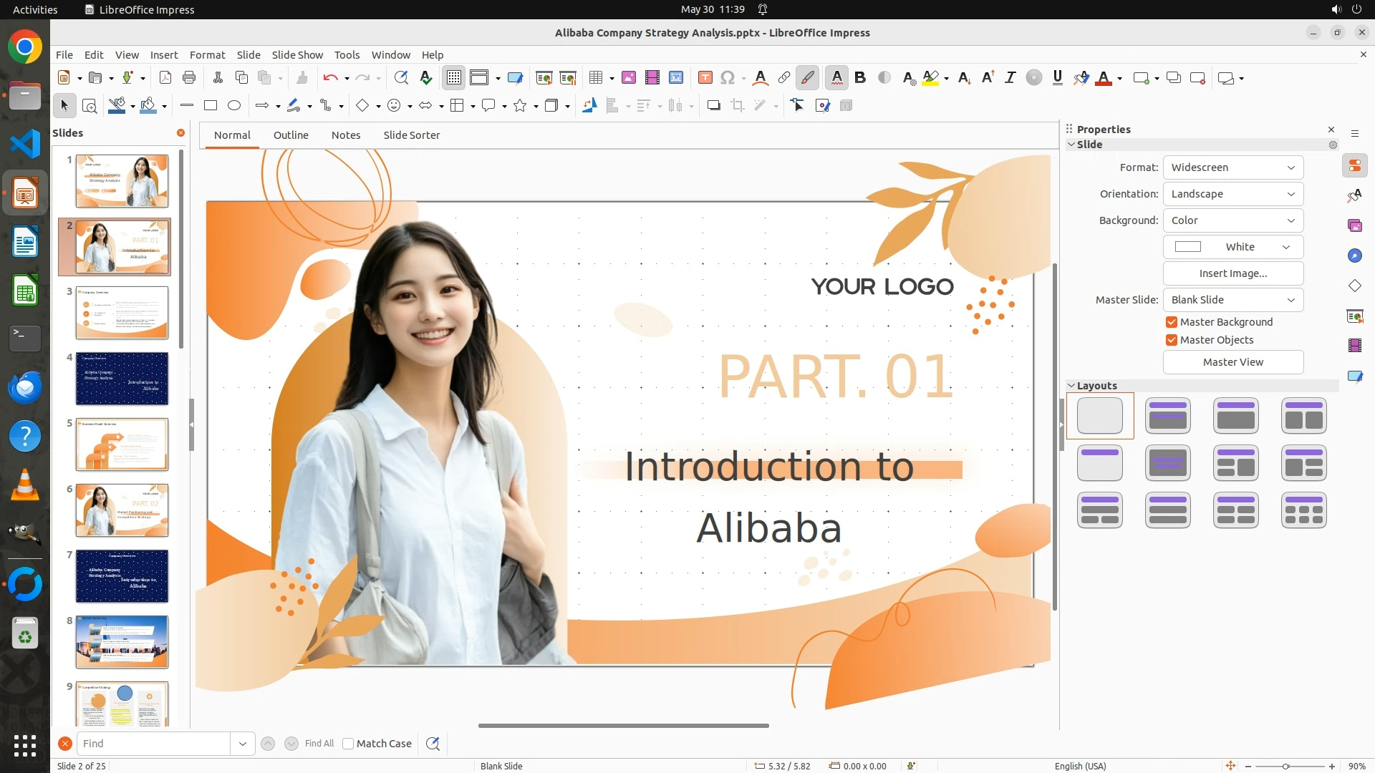This screenshot has height=773, width=1375.
Task: Click the Master View button
Action: [x=1232, y=362]
